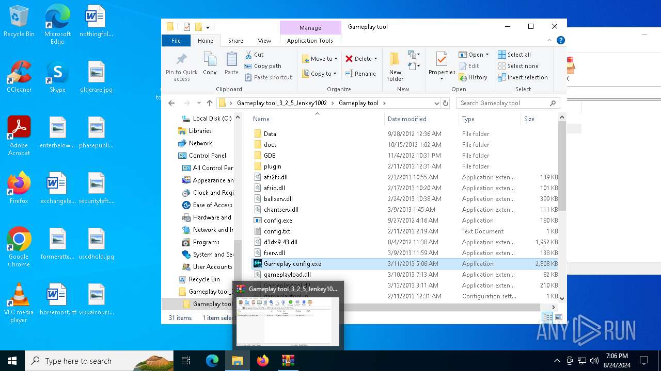Go up one folder level
The width and height of the screenshot is (661, 371).
(x=210, y=103)
